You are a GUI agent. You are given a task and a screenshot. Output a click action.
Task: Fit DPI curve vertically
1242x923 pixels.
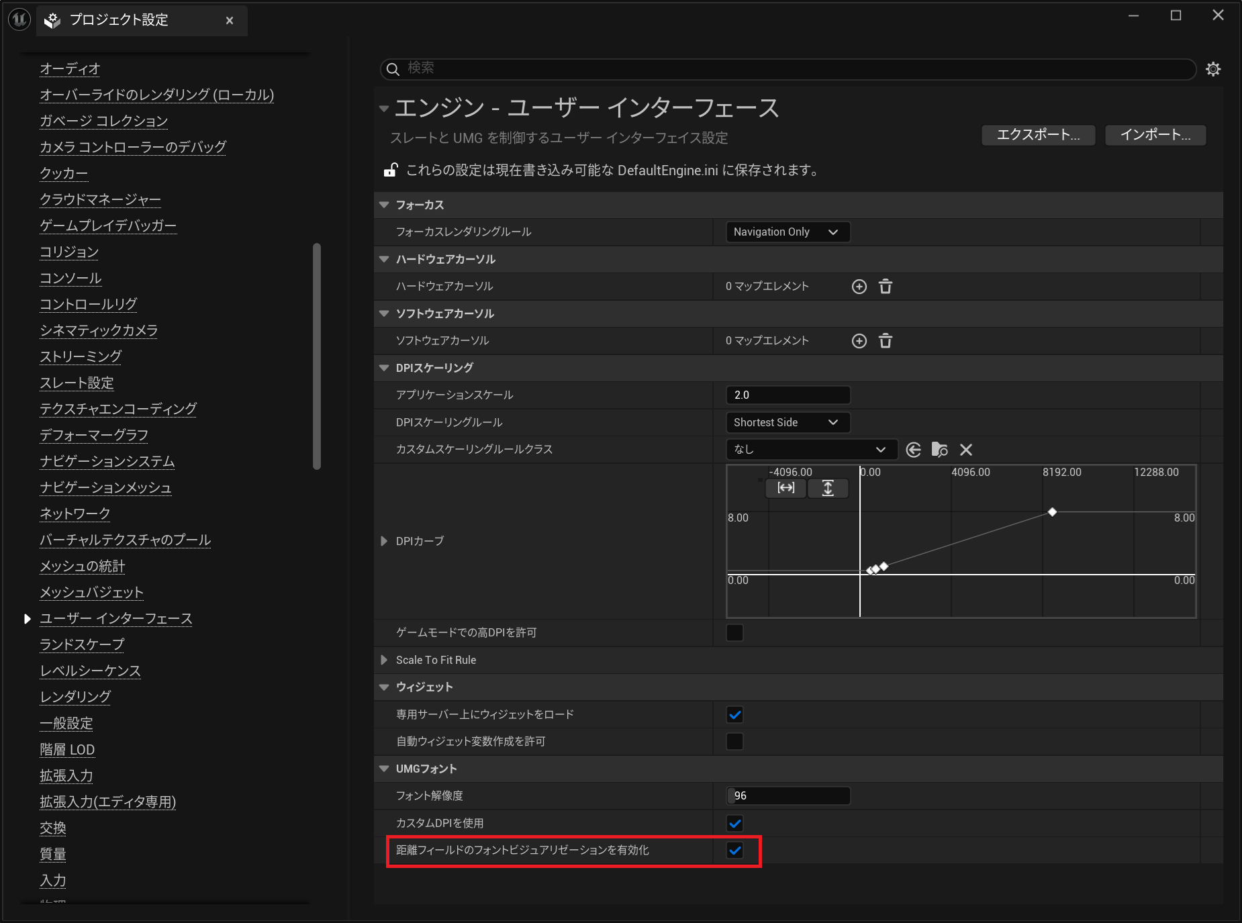pyautogui.click(x=828, y=488)
